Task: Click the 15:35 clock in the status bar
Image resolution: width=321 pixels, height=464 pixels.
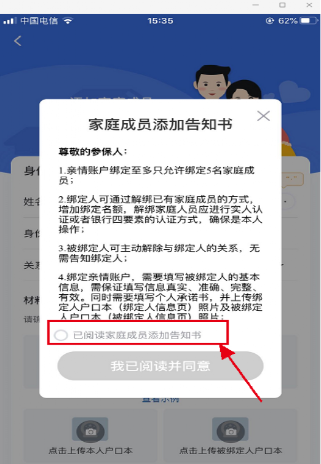Action: [x=160, y=21]
